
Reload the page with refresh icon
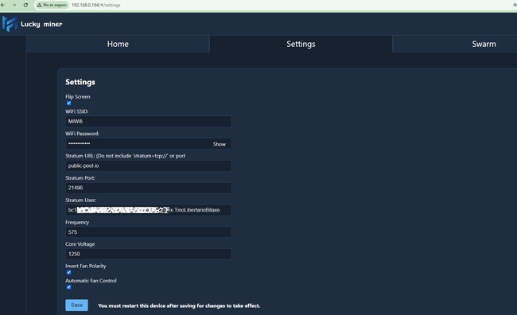click(x=25, y=5)
